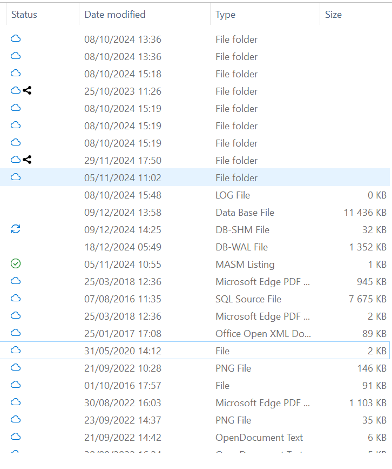The height and width of the screenshot is (469, 392).
Task: Select the LOG File with 0 KB
Action: [233, 195]
